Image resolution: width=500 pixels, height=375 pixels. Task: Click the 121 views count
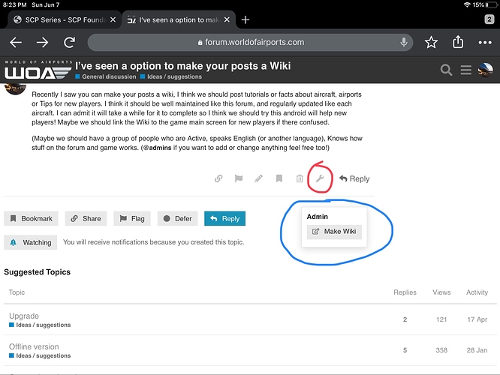pos(441,319)
